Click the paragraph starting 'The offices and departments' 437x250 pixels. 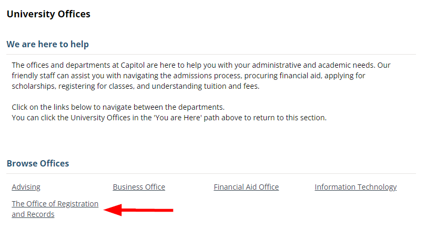(x=201, y=76)
